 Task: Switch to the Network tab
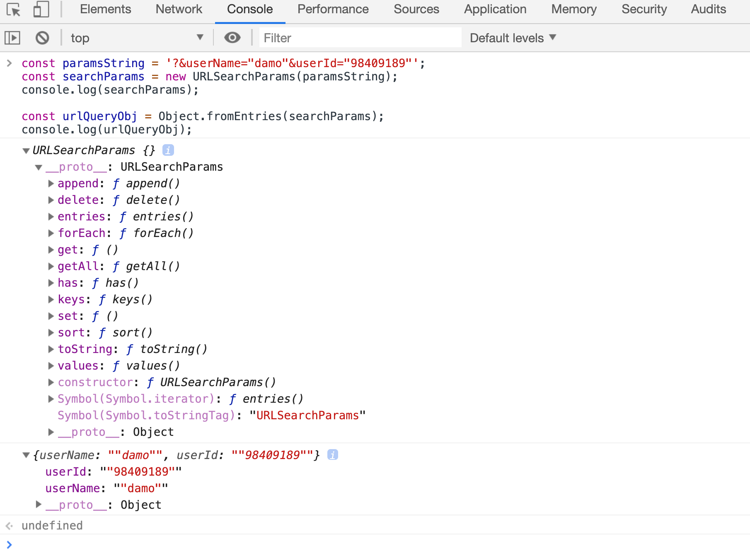(179, 9)
